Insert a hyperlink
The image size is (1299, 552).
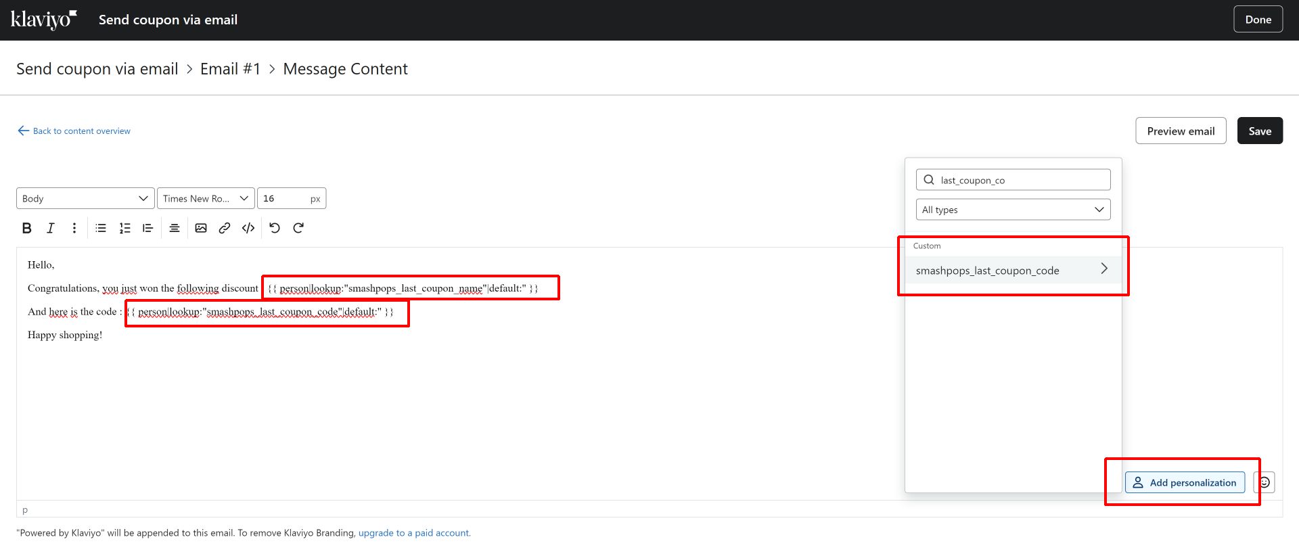pos(225,228)
